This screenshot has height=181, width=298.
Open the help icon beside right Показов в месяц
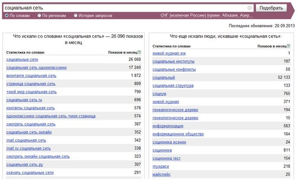pos(288,46)
